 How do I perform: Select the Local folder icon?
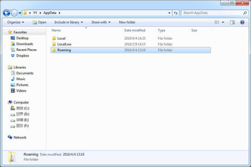[54, 38]
